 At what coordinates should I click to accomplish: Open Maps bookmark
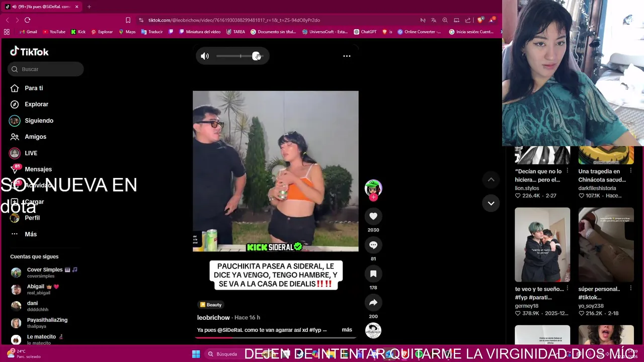tap(127, 32)
